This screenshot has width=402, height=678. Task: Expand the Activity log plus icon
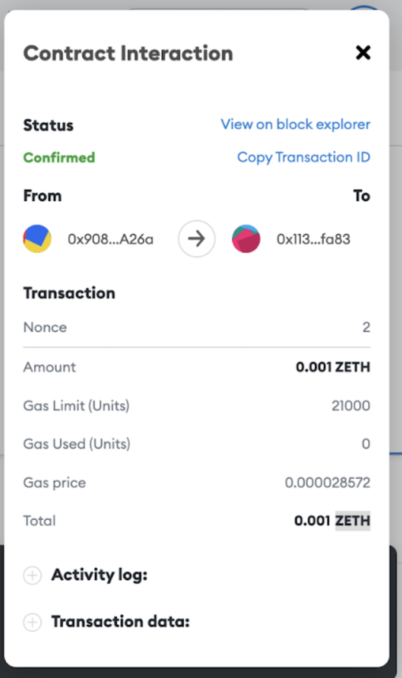[x=32, y=575]
